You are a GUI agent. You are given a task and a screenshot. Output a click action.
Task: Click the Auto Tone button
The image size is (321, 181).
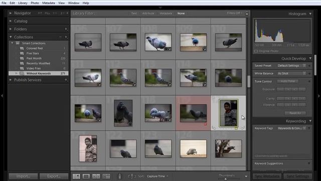[287, 81]
